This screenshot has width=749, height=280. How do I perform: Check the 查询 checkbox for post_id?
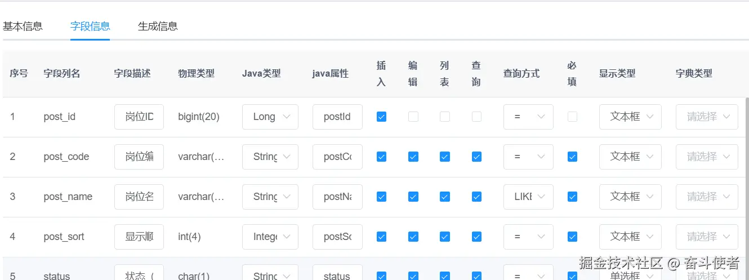click(x=476, y=117)
